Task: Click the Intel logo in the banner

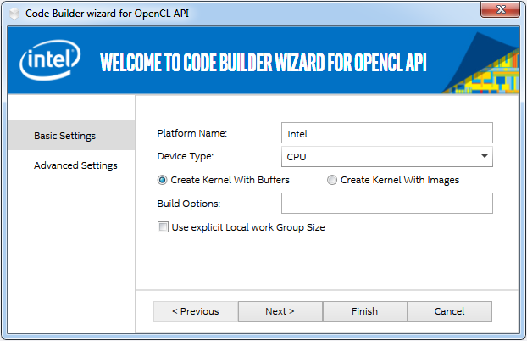Action: click(51, 62)
